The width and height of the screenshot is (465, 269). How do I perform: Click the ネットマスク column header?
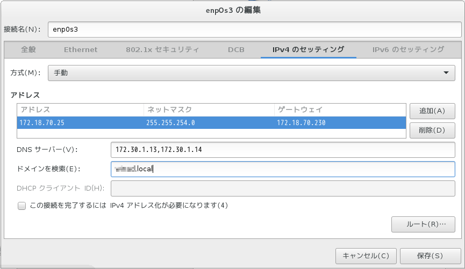click(209, 110)
